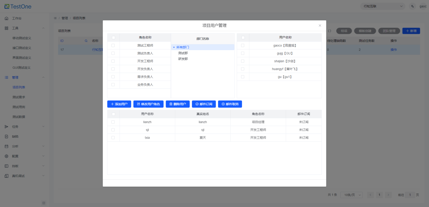
Task: Check the 测试工程师 role checkbox
Action: pos(113,45)
